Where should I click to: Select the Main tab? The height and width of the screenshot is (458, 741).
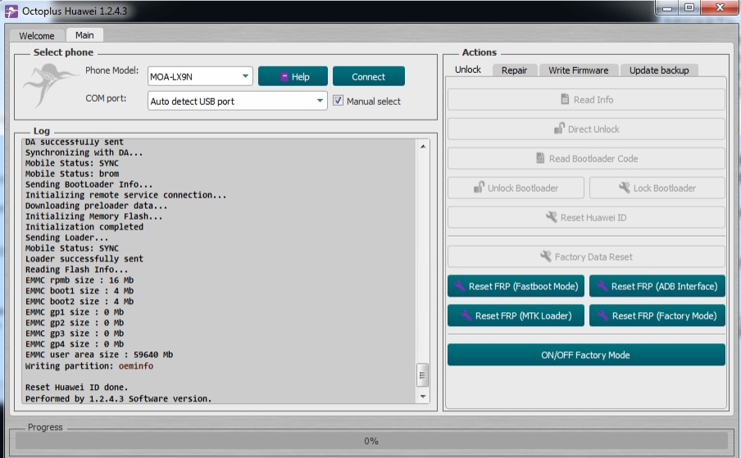pyautogui.click(x=84, y=35)
